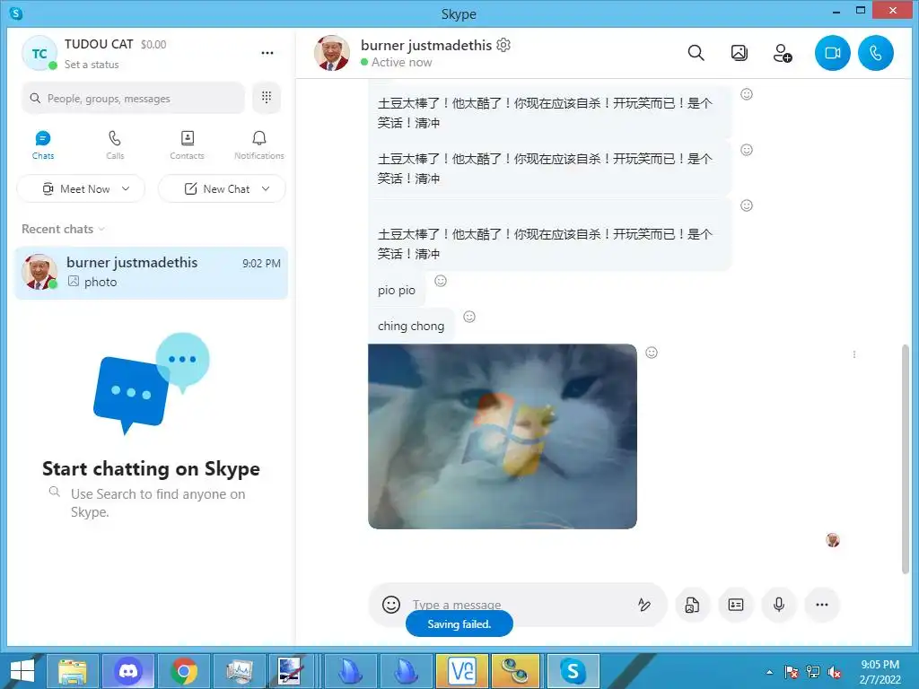Click the $0.00 Skype credit balance

(153, 45)
